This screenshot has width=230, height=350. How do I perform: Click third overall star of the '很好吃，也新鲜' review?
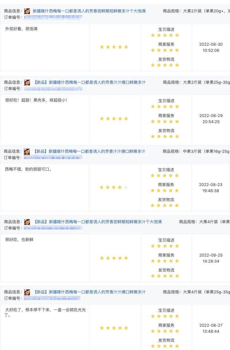(114, 258)
